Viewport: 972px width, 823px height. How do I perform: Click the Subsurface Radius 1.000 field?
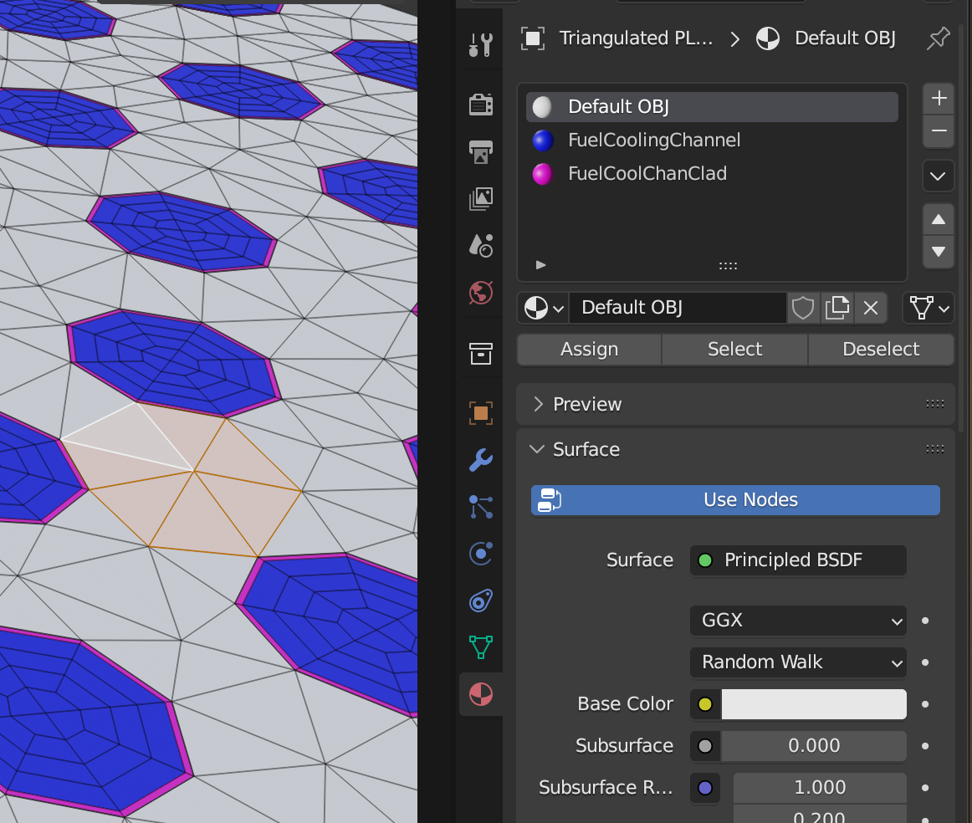(x=820, y=788)
